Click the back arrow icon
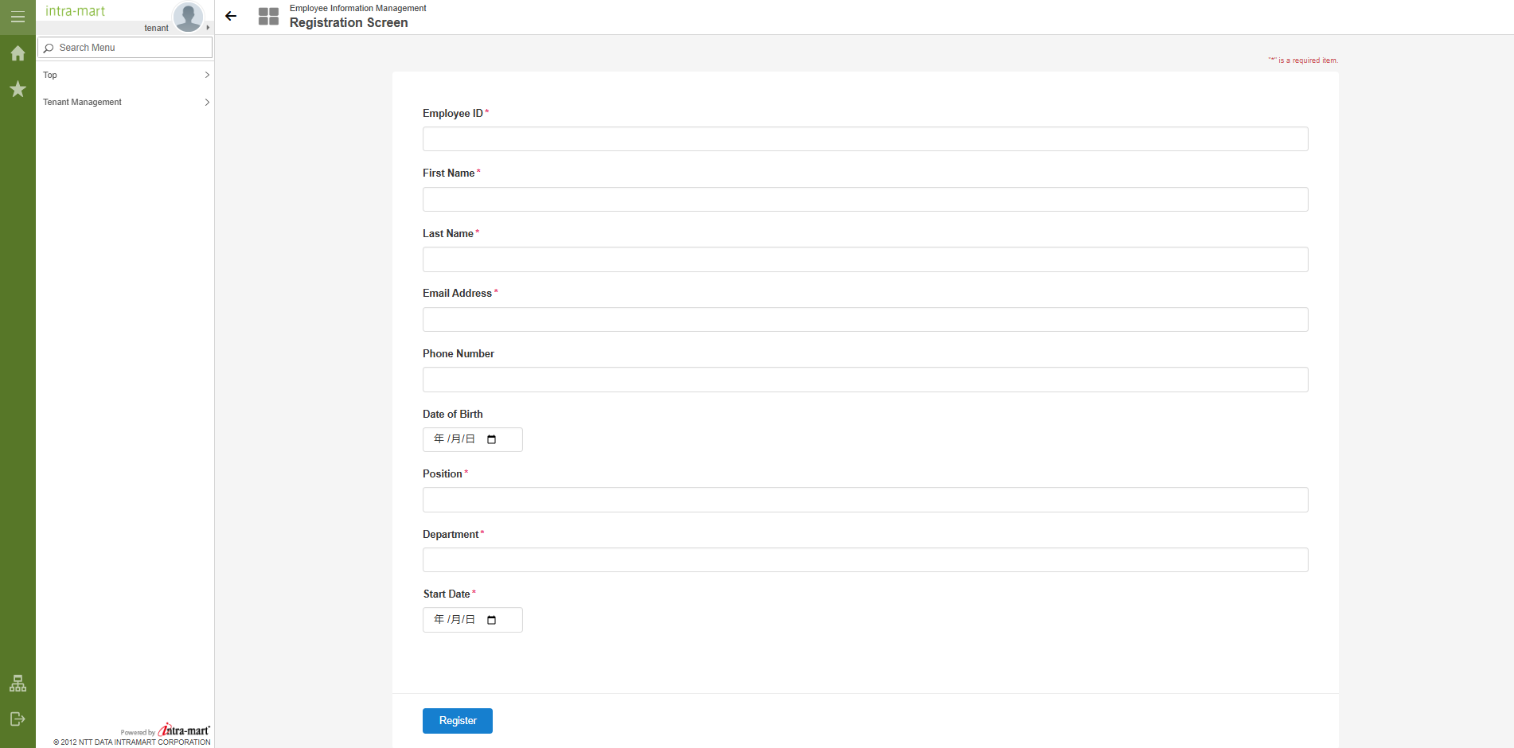Viewport: 1514px width, 748px height. (x=231, y=16)
